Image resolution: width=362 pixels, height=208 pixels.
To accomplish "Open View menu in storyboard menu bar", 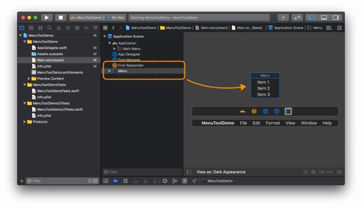I will [290, 123].
